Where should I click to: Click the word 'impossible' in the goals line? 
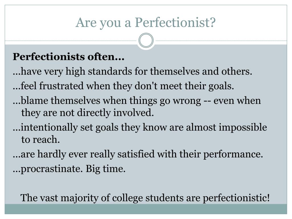[x=243, y=127]
